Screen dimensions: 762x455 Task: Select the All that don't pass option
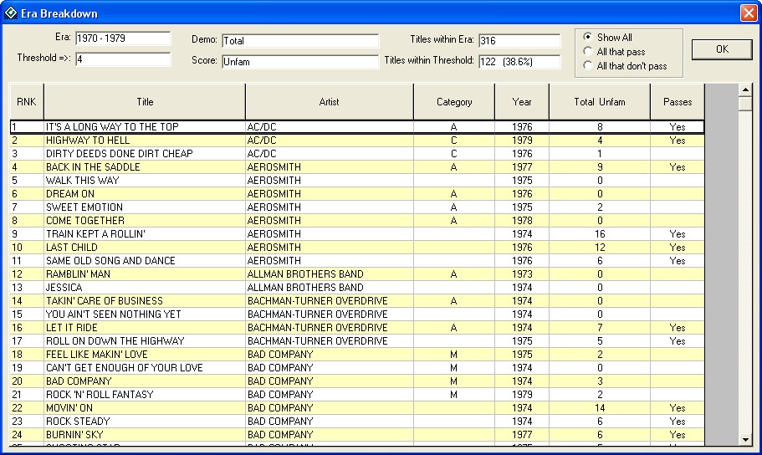(x=587, y=65)
